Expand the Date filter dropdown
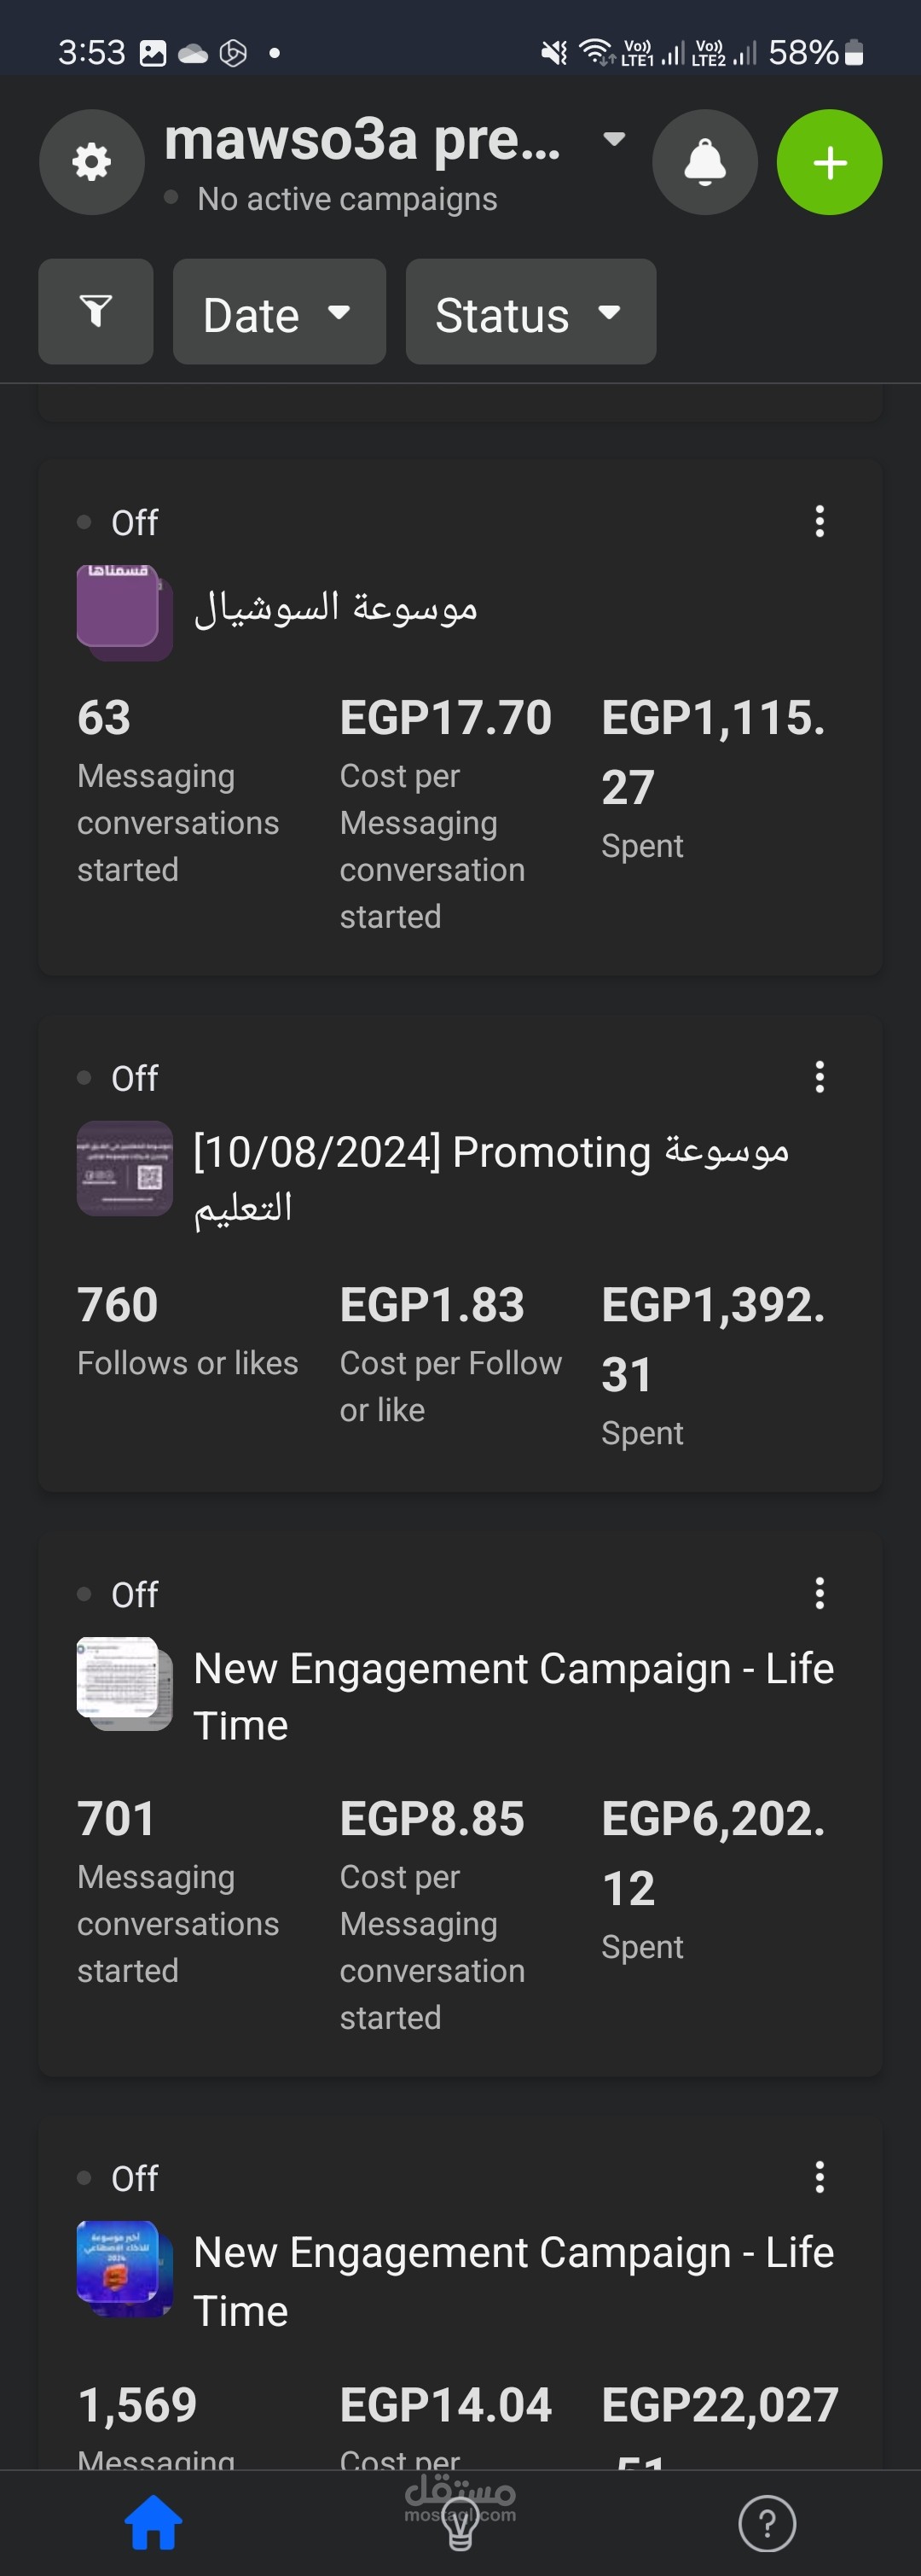The width and height of the screenshot is (921, 2576). pos(279,312)
